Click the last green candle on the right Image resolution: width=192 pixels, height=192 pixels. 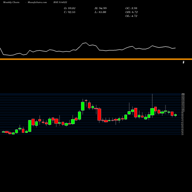175,115
